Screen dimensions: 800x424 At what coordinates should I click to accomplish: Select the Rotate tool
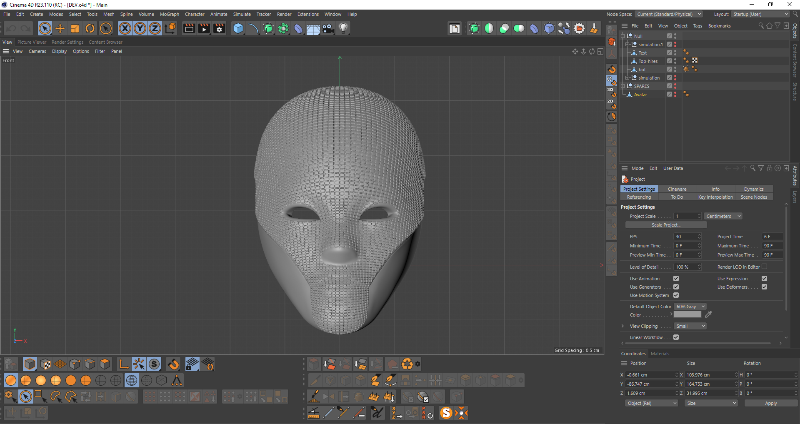pyautogui.click(x=90, y=28)
